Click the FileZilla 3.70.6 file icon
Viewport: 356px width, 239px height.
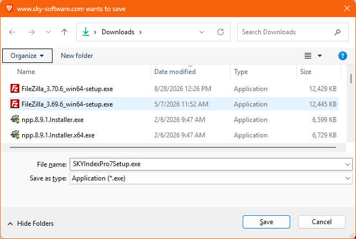15,89
